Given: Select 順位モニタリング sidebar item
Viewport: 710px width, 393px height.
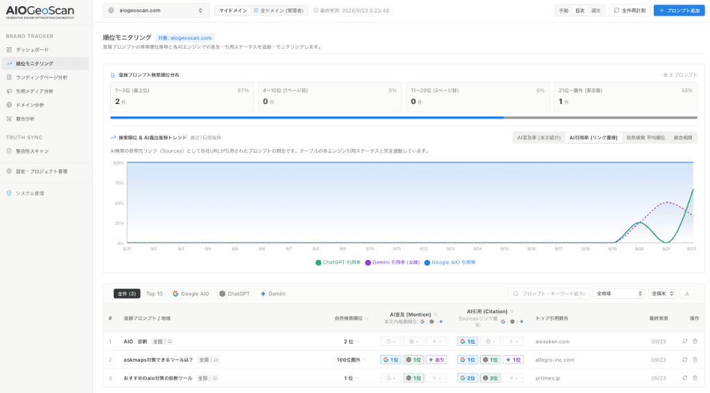Looking at the screenshot, I should (45, 63).
